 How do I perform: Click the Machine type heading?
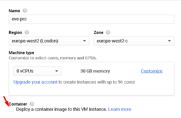[22, 53]
